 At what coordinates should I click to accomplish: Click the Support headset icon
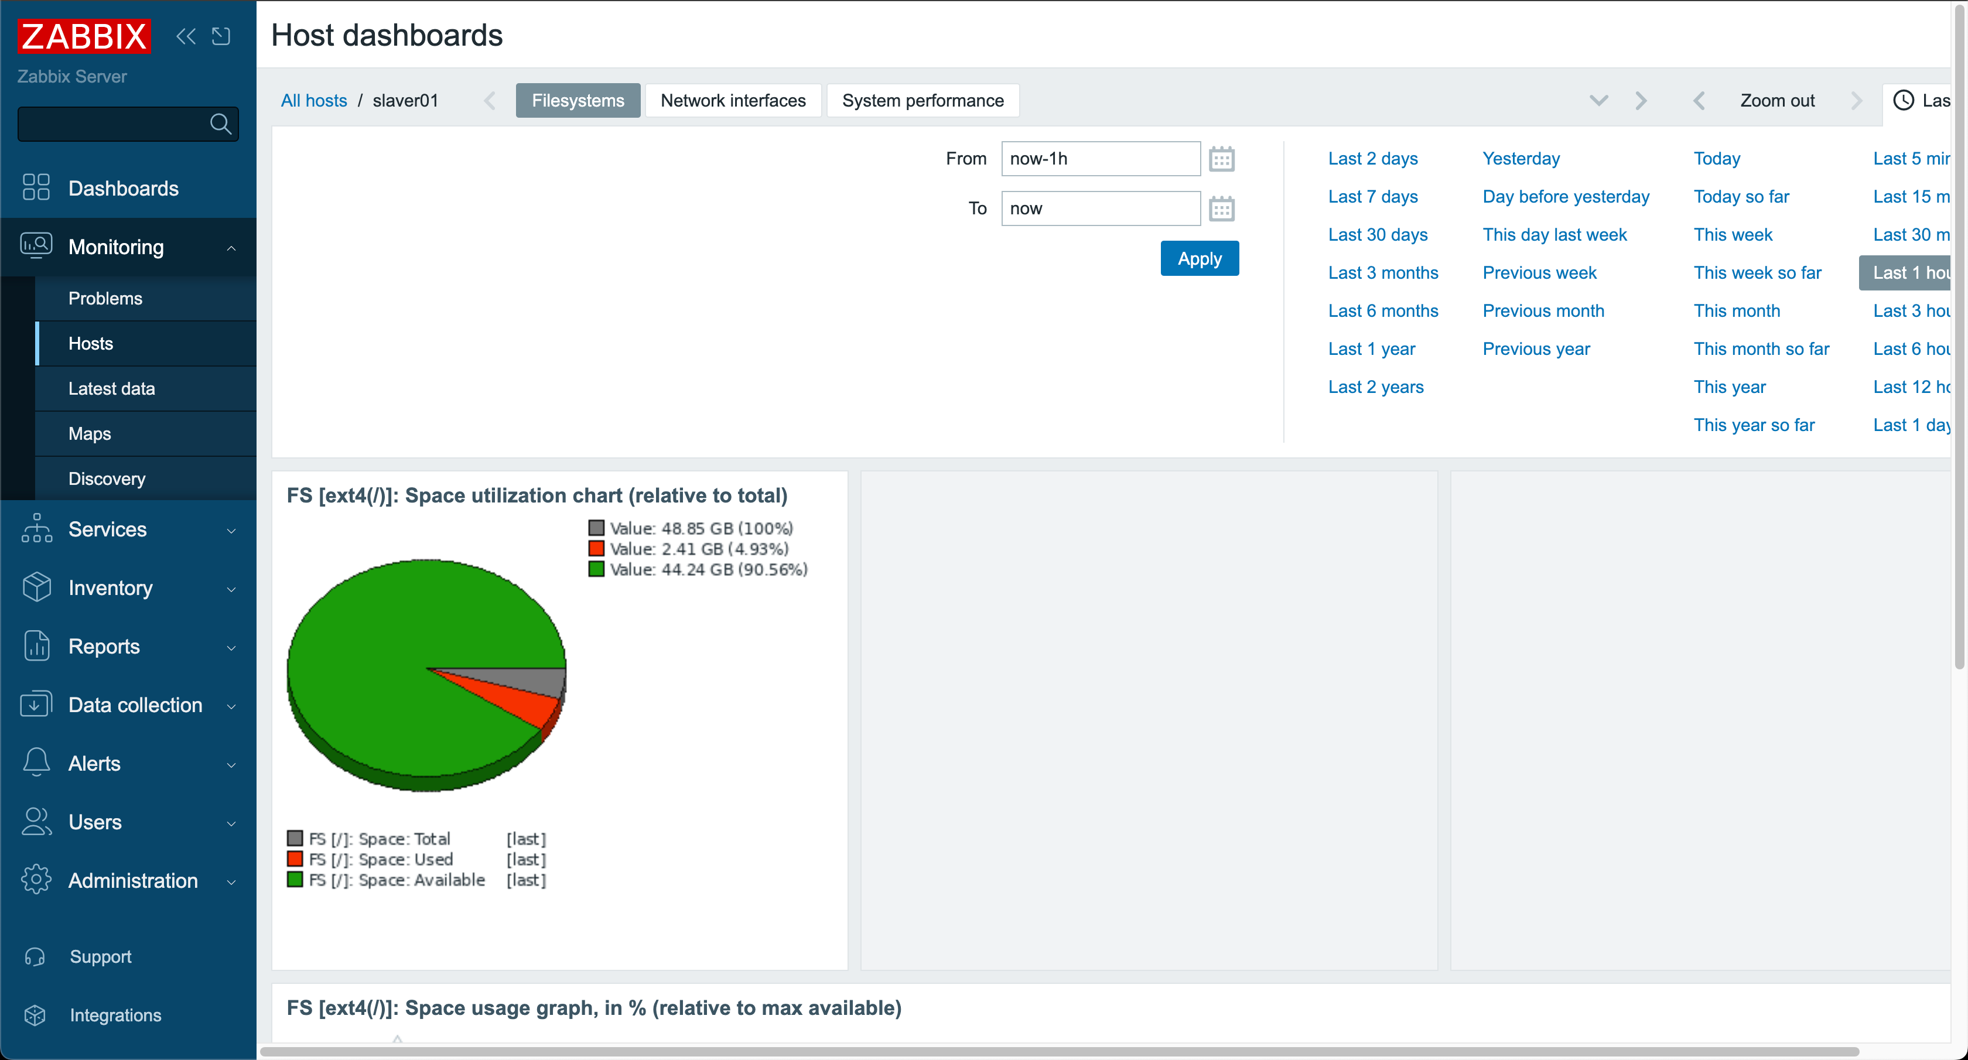pyautogui.click(x=35, y=957)
